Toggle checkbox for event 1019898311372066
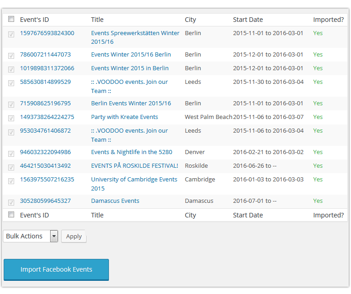This screenshot has height=294, width=351. pyautogui.click(x=11, y=69)
